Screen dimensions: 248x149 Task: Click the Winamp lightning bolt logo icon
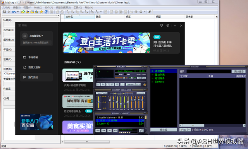pyautogui.click(x=145, y=85)
